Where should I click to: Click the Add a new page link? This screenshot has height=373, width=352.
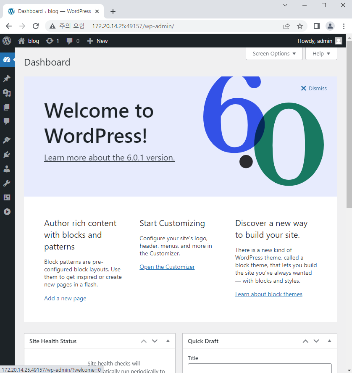[x=65, y=298]
